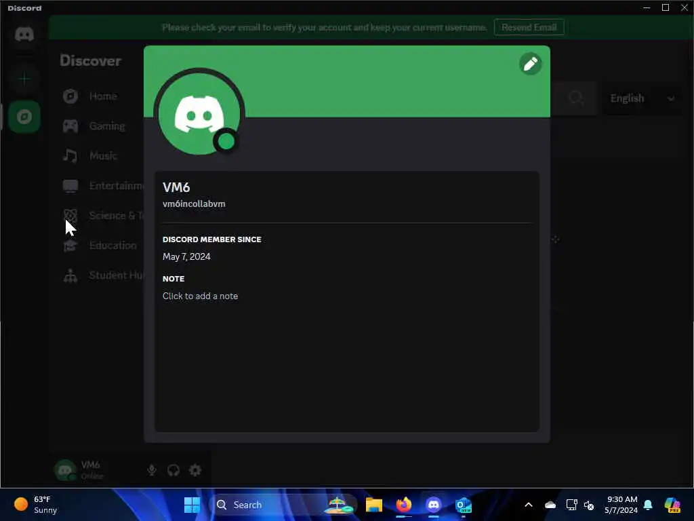
Task: Open Outlook from the taskbar
Action: pos(464,505)
